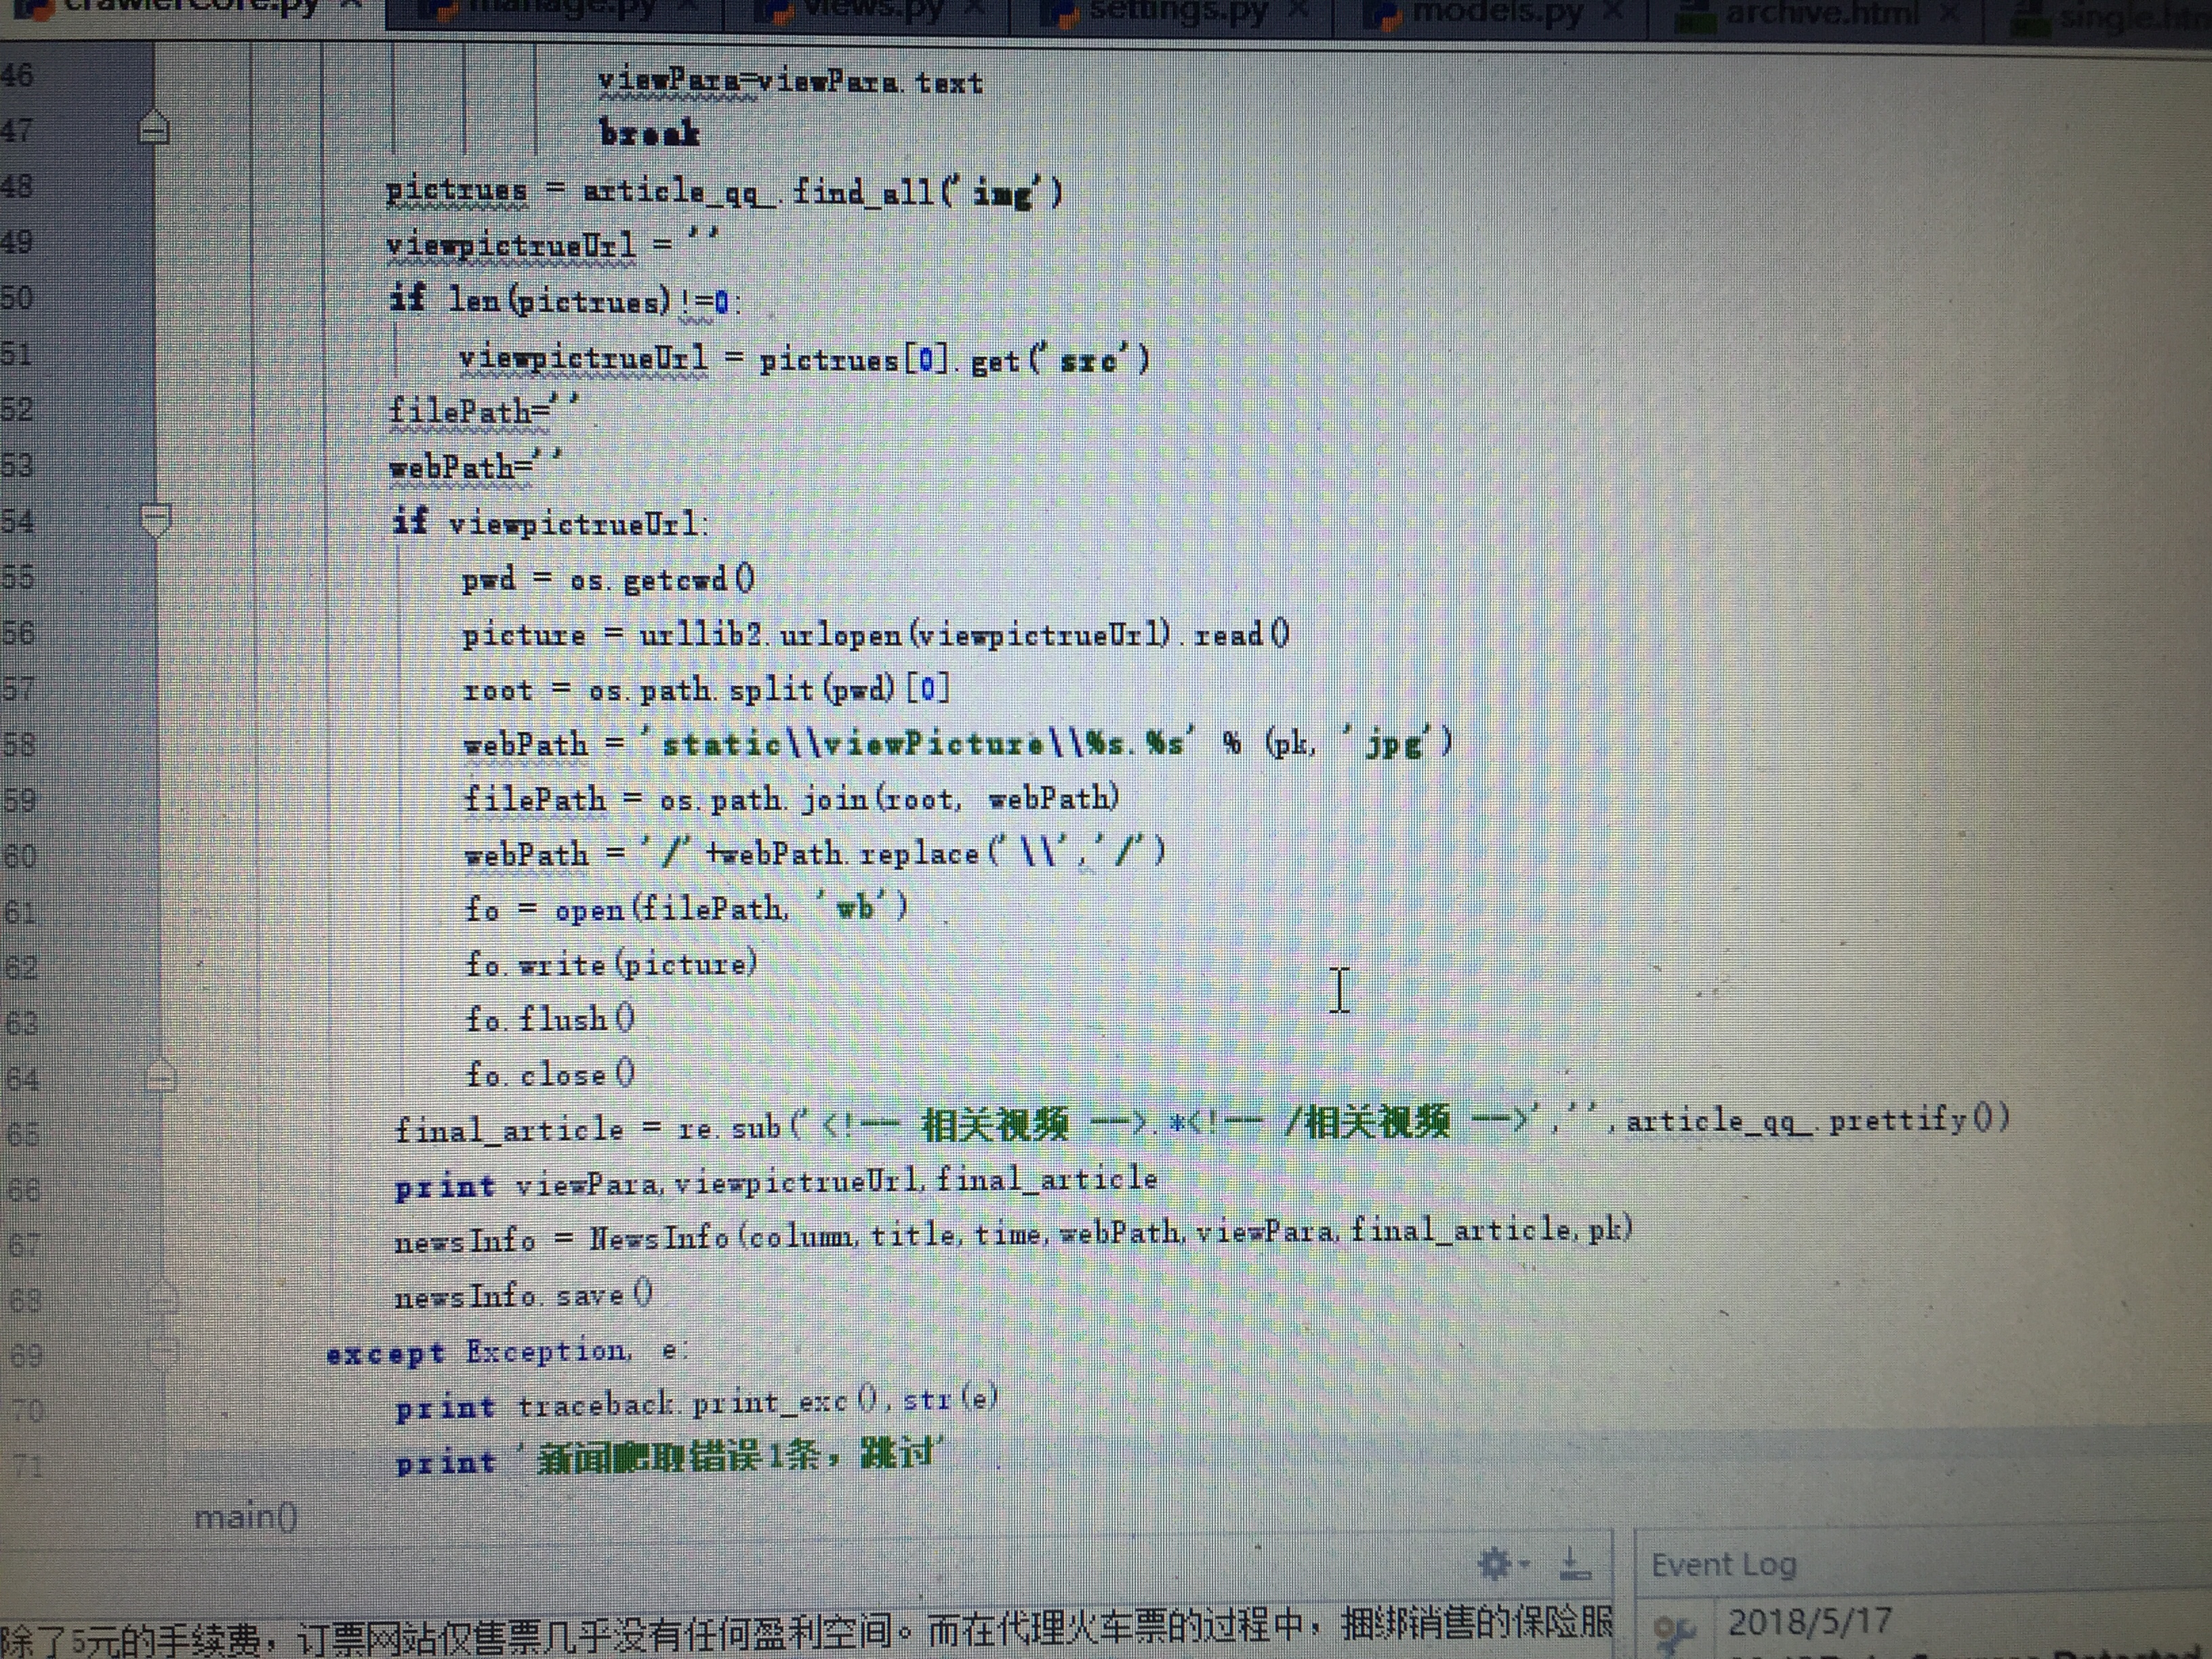Viewport: 2212px width, 1659px height.
Task: Expand the dropdown arrow next to gear icon
Action: pyautogui.click(x=1524, y=1563)
